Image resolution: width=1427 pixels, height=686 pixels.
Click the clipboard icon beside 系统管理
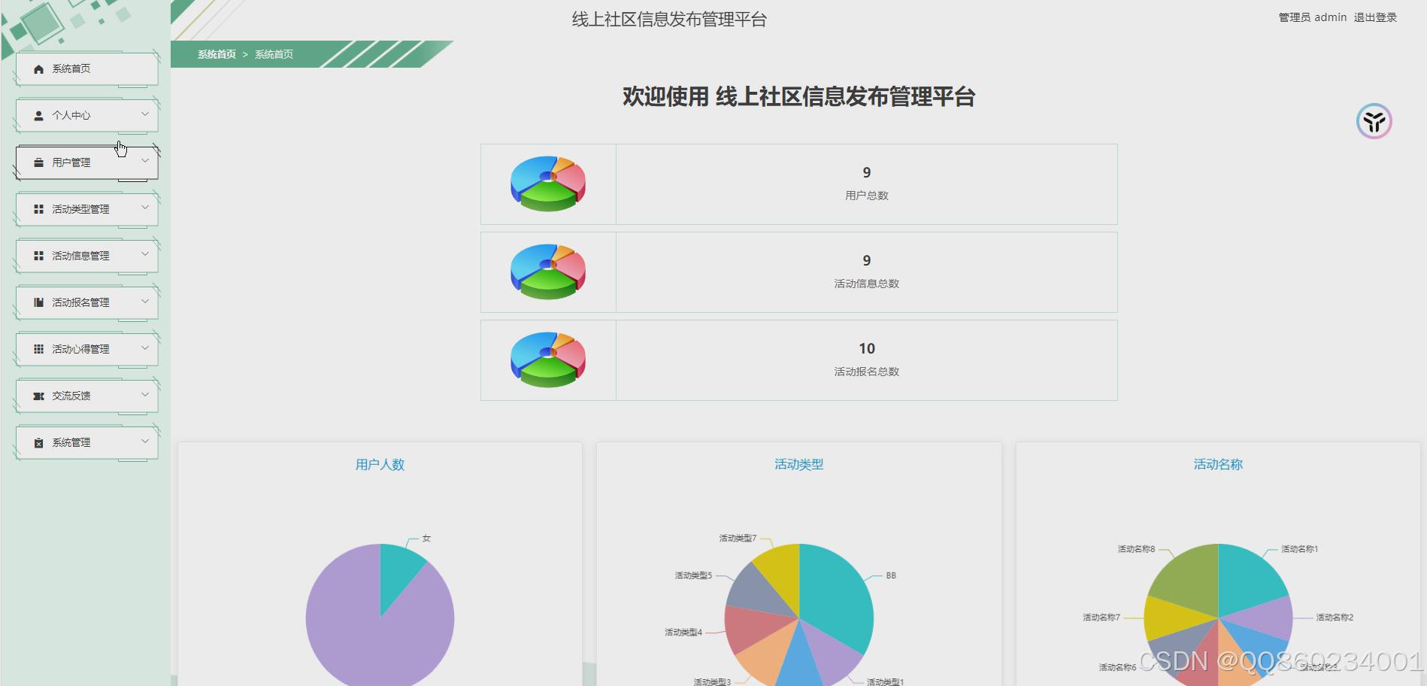[x=39, y=443]
